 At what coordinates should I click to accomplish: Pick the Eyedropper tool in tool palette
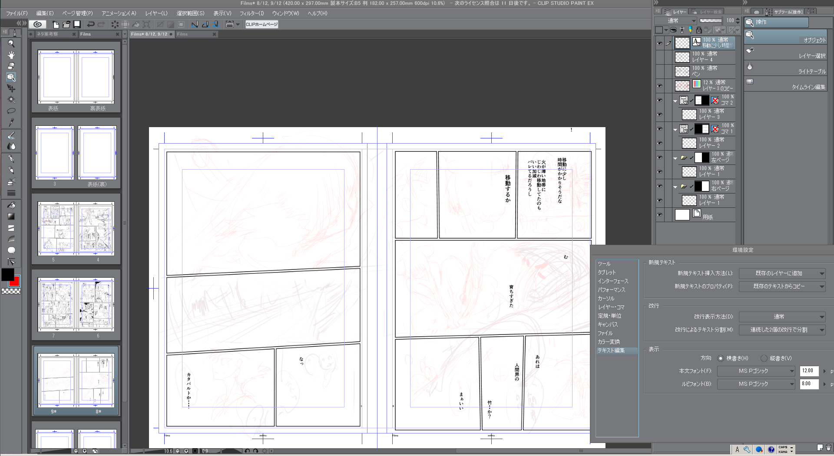11,122
